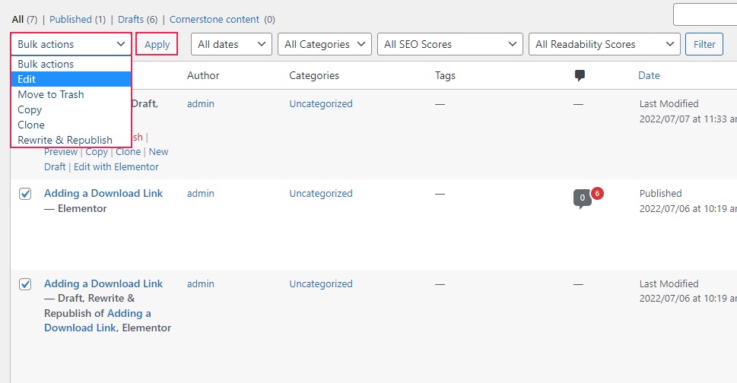Open the Bulk actions dropdown

[x=71, y=44]
